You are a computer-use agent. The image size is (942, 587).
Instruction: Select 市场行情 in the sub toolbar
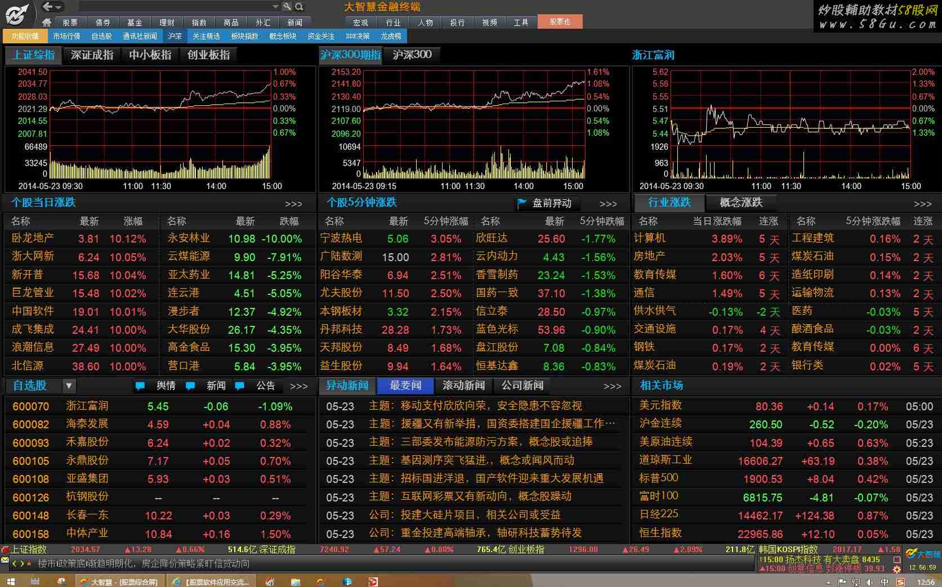point(66,36)
